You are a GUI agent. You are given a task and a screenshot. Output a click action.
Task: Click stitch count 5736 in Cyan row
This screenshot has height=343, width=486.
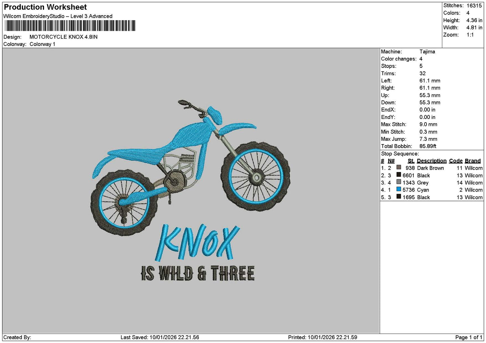(x=409, y=190)
